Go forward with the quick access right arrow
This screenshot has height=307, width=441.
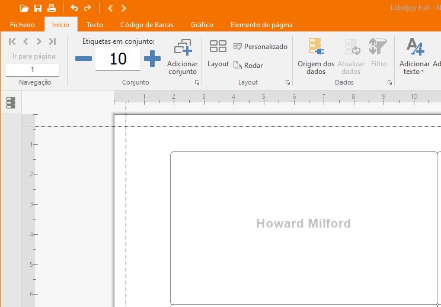pyautogui.click(x=123, y=8)
